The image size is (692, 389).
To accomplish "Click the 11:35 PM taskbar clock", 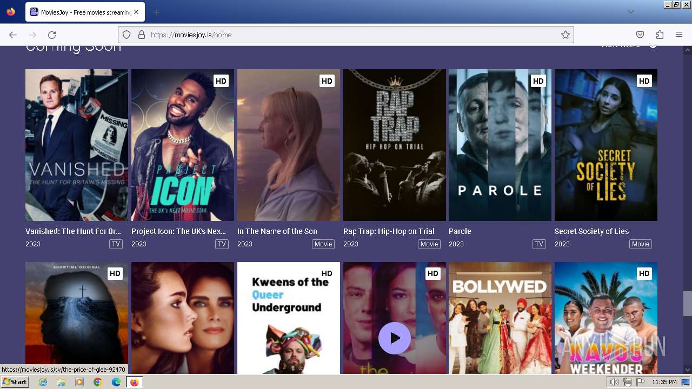I will click(x=664, y=382).
